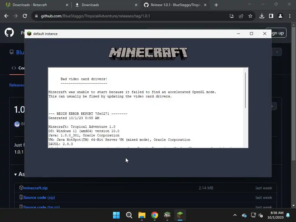This screenshot has width=296, height=222.
Task: Open Windows Start menu
Action: (116, 215)
